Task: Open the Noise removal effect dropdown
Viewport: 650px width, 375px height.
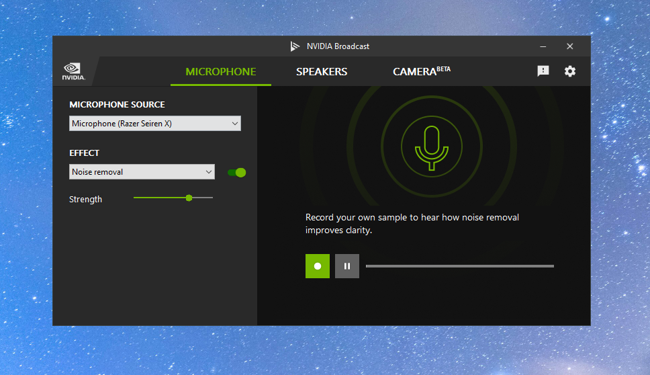Action: [142, 172]
